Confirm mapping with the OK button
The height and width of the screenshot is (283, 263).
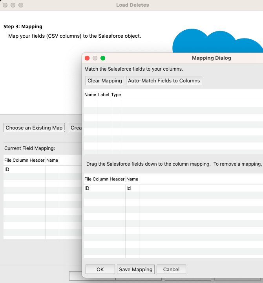(100, 269)
